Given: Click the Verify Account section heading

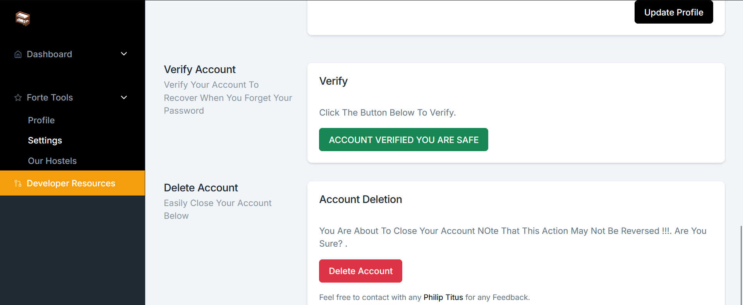Looking at the screenshot, I should pyautogui.click(x=200, y=70).
